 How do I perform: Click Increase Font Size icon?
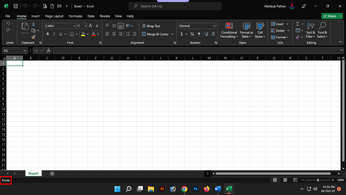coord(91,26)
